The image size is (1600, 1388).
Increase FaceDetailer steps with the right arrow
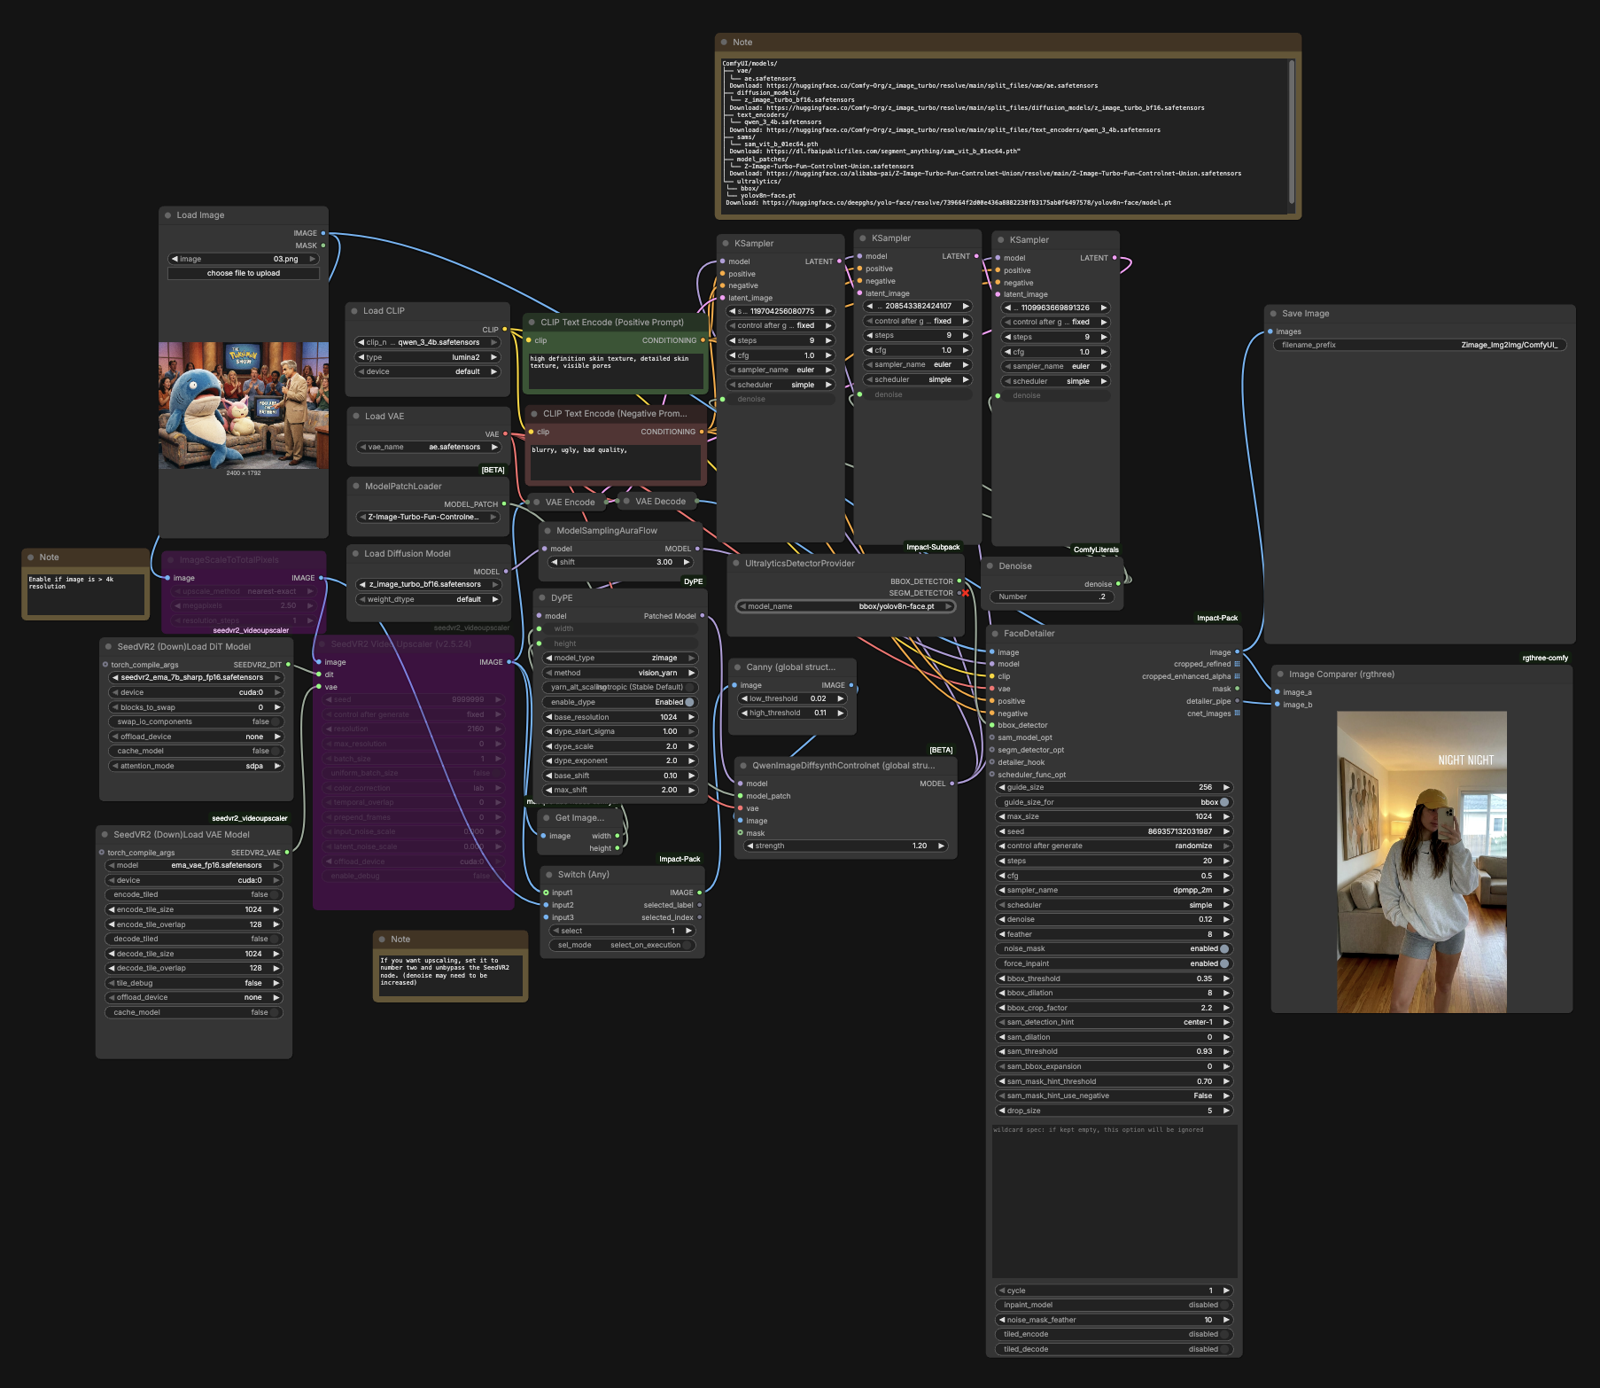click(1226, 861)
